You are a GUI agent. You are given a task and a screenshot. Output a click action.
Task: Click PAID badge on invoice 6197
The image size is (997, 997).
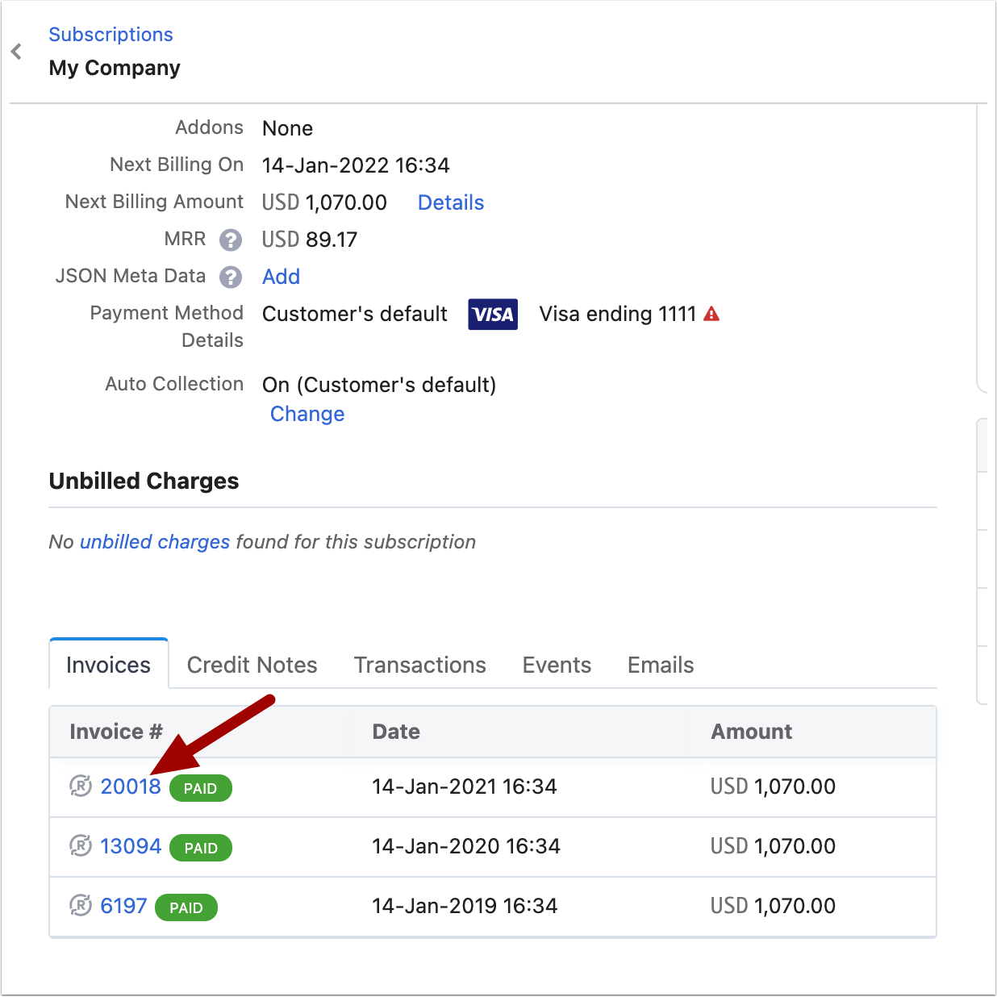tap(186, 907)
